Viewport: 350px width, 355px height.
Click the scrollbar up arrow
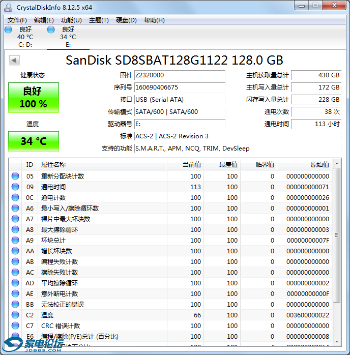click(337, 163)
